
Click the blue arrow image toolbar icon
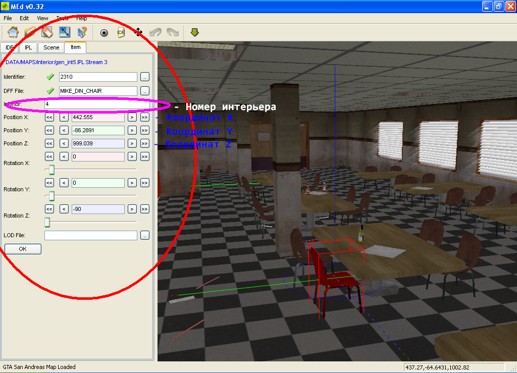point(65,32)
